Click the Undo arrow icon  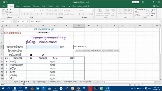[x=7, y=2]
